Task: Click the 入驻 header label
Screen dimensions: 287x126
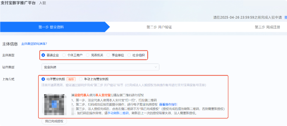Action: pyautogui.click(x=43, y=3)
